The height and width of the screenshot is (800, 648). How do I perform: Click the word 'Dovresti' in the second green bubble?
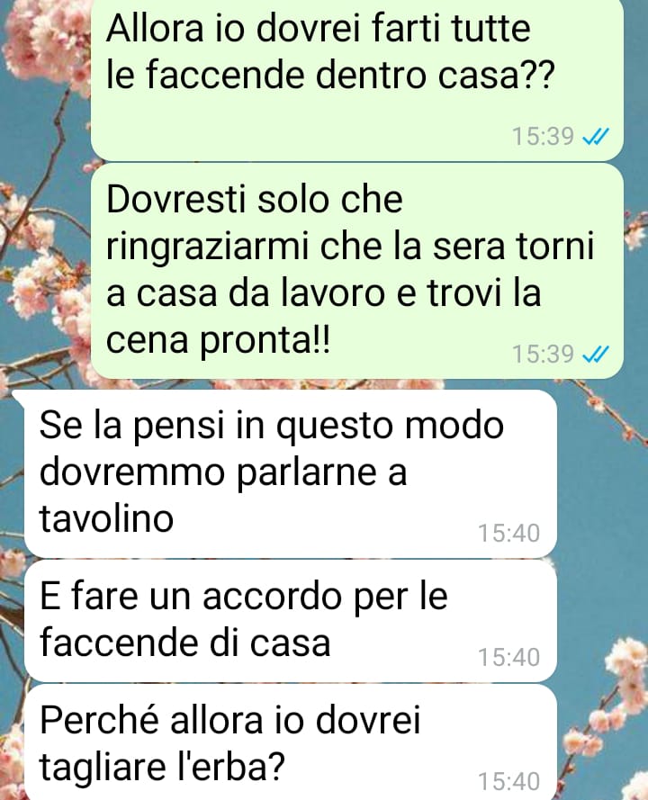(x=176, y=199)
